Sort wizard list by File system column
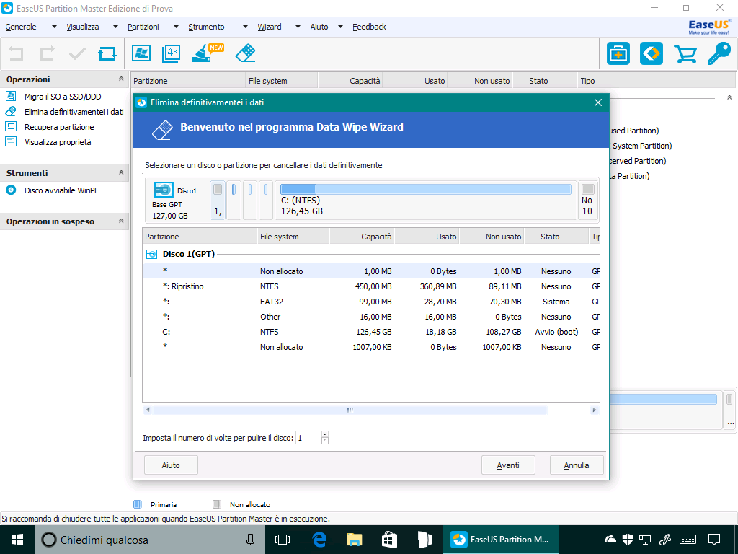The height and width of the screenshot is (554, 738). (294, 237)
